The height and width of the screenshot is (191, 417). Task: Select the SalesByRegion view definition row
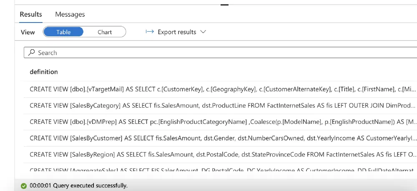[220, 154]
